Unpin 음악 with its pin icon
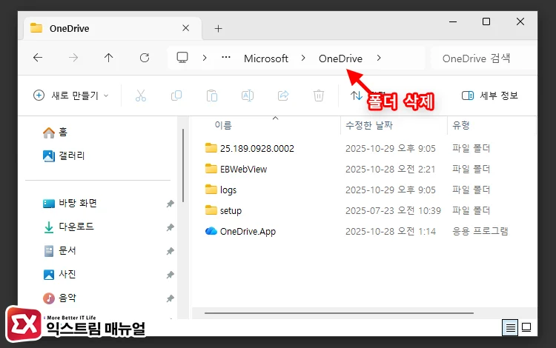This screenshot has height=348, width=556. 171,298
